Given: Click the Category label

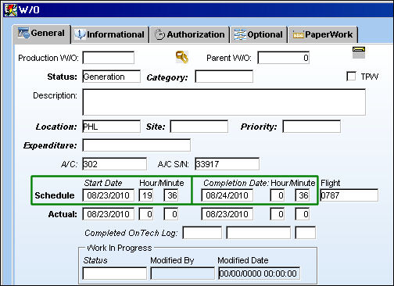Looking at the screenshot, I should (167, 77).
